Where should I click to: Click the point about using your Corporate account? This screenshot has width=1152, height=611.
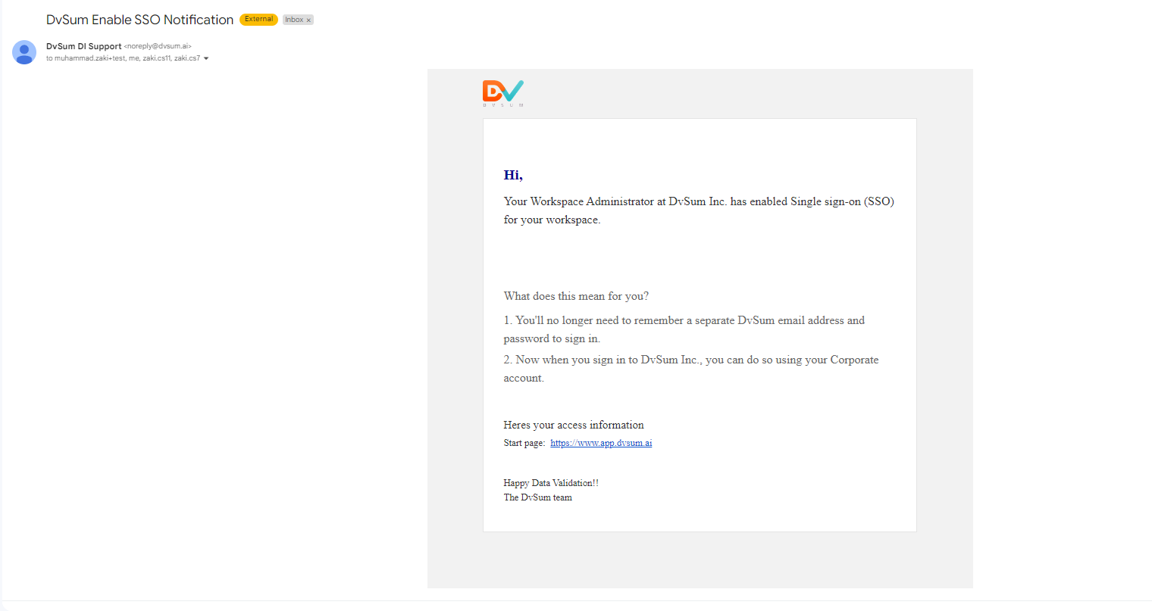690,369
